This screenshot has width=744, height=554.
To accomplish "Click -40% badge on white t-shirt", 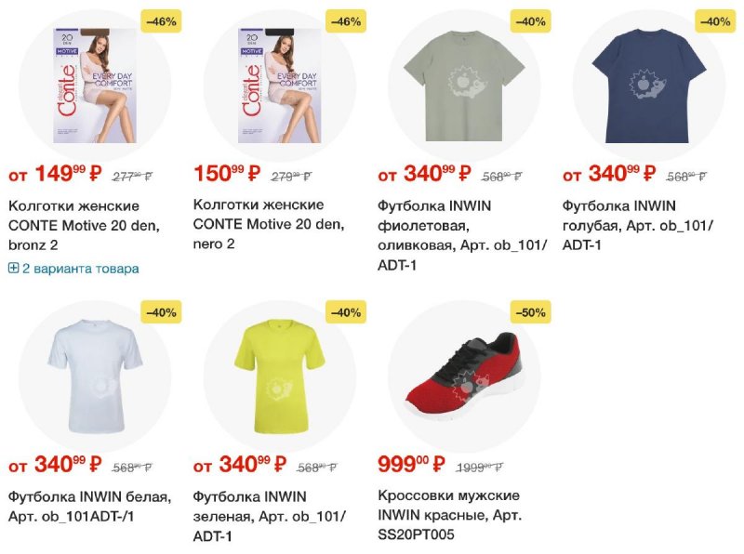I will pyautogui.click(x=161, y=312).
